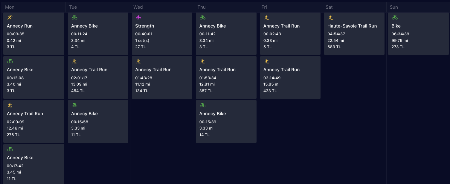Screen dimensions: 450x184
Task: Click trail run icon on Monday's 02:09:09 activity
Action: pyautogui.click(x=10, y=105)
